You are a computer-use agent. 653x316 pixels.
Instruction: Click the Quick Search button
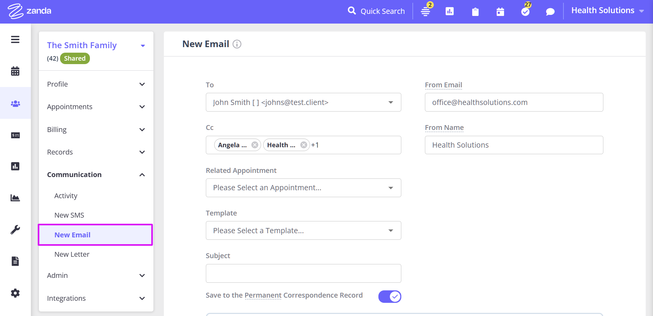coord(376,11)
